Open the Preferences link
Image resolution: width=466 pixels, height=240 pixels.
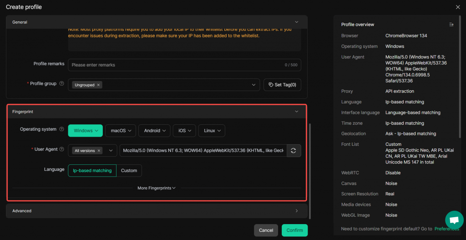point(446,229)
